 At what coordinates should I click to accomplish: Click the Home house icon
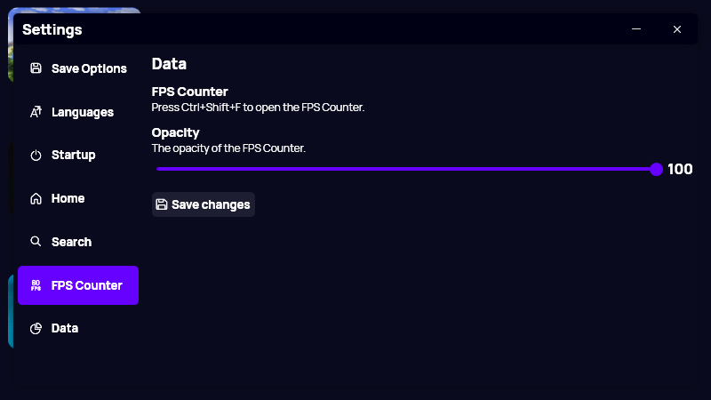(36, 198)
